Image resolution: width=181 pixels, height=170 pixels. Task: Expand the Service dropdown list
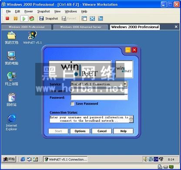tap(125, 84)
